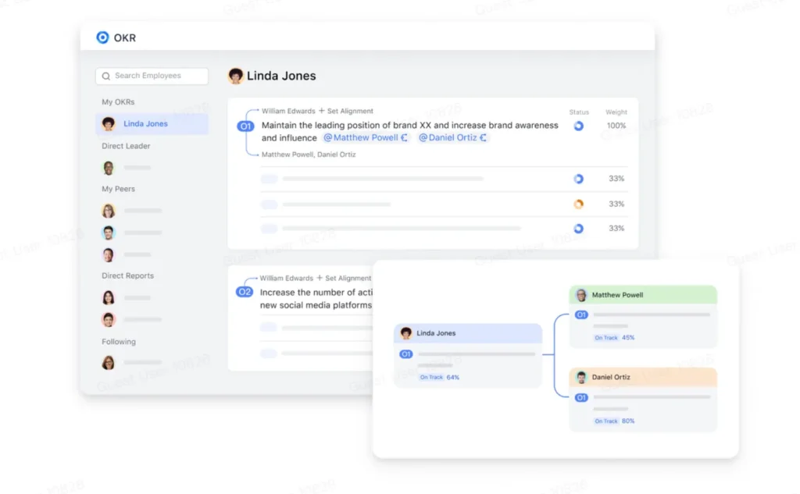Click Set Alignment on objective O1

(x=346, y=111)
